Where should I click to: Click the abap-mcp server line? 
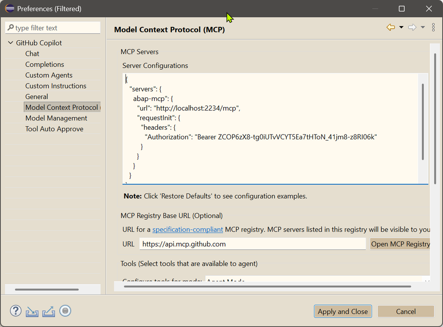pyautogui.click(x=153, y=99)
